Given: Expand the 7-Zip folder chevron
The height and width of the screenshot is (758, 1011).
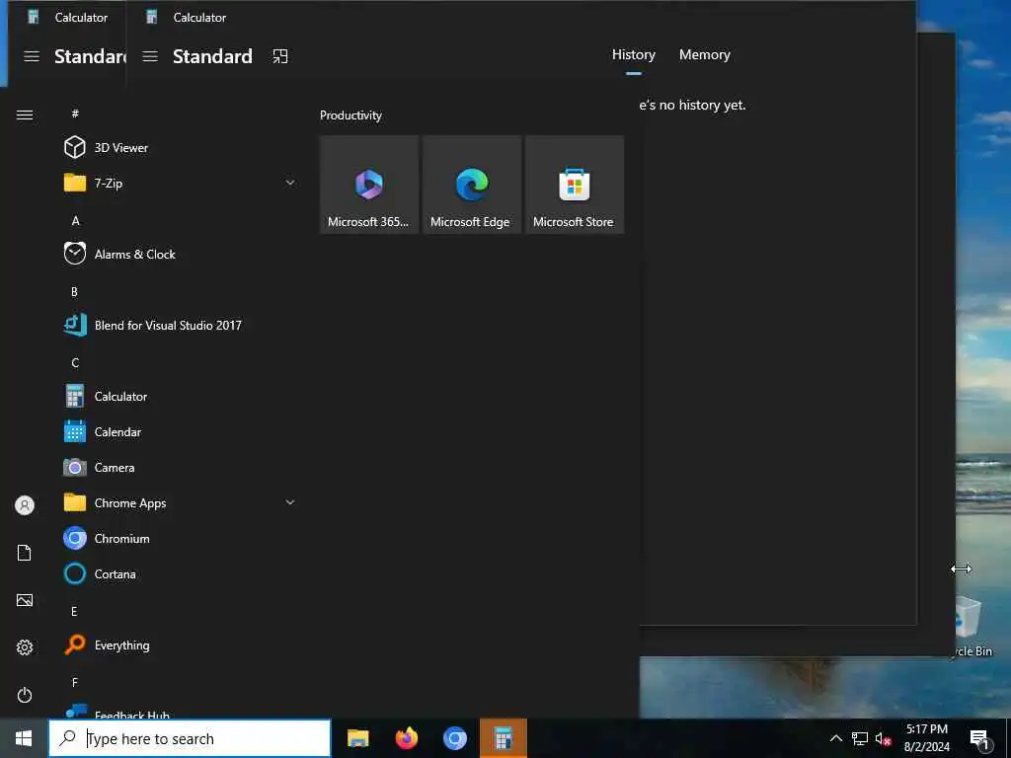Looking at the screenshot, I should tap(290, 183).
